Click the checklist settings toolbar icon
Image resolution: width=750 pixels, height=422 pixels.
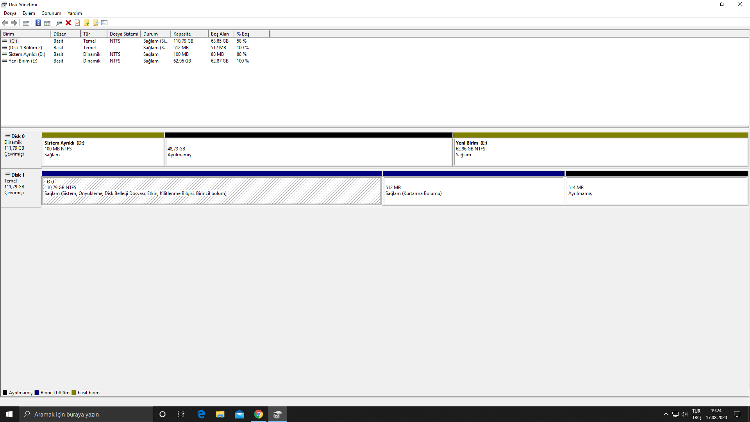[x=104, y=23]
